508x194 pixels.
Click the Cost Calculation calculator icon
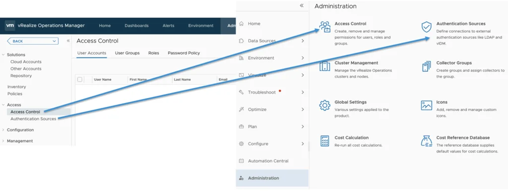(x=324, y=141)
